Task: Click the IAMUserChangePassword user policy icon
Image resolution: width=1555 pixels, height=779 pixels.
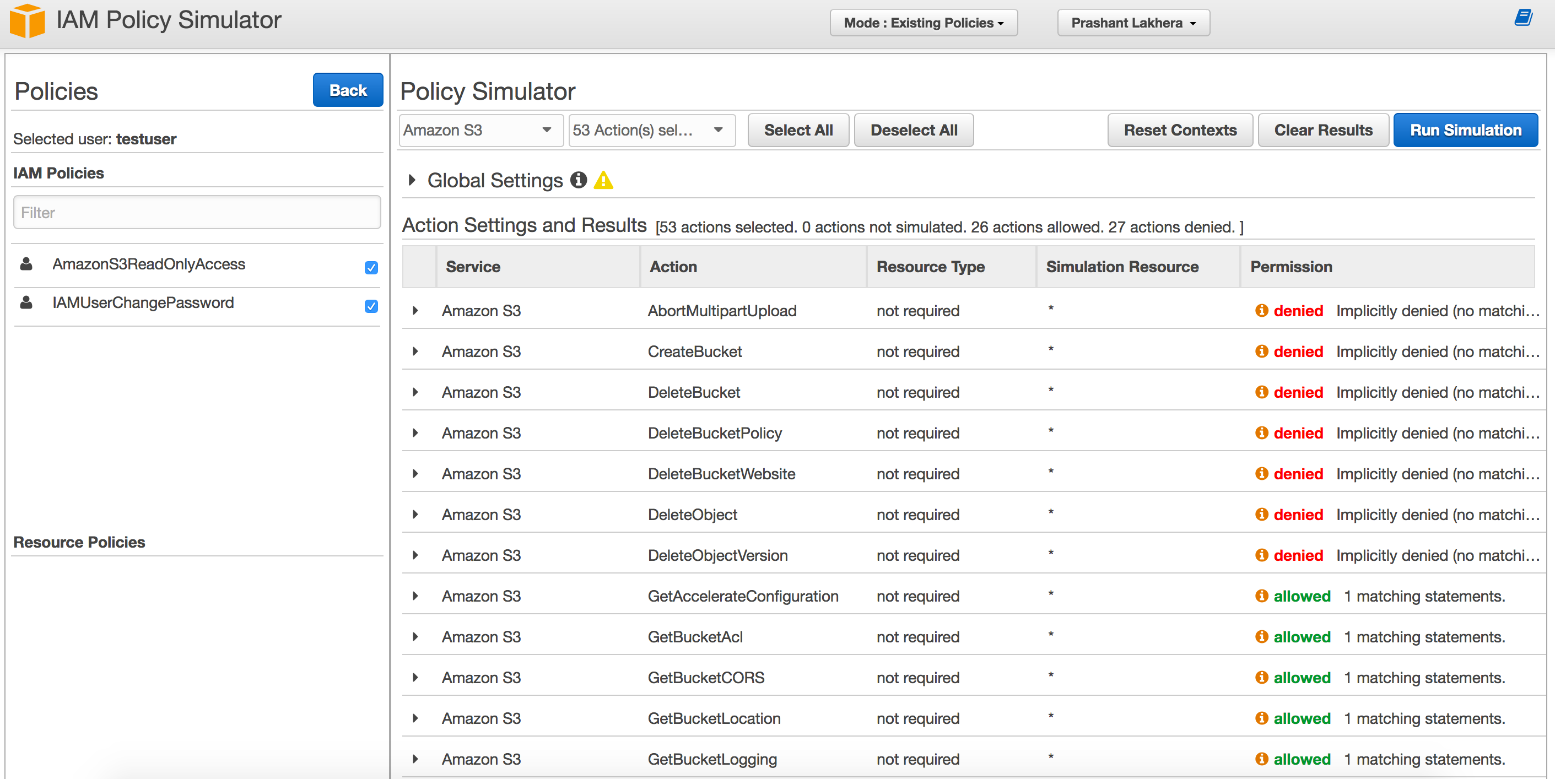Action: (x=26, y=302)
